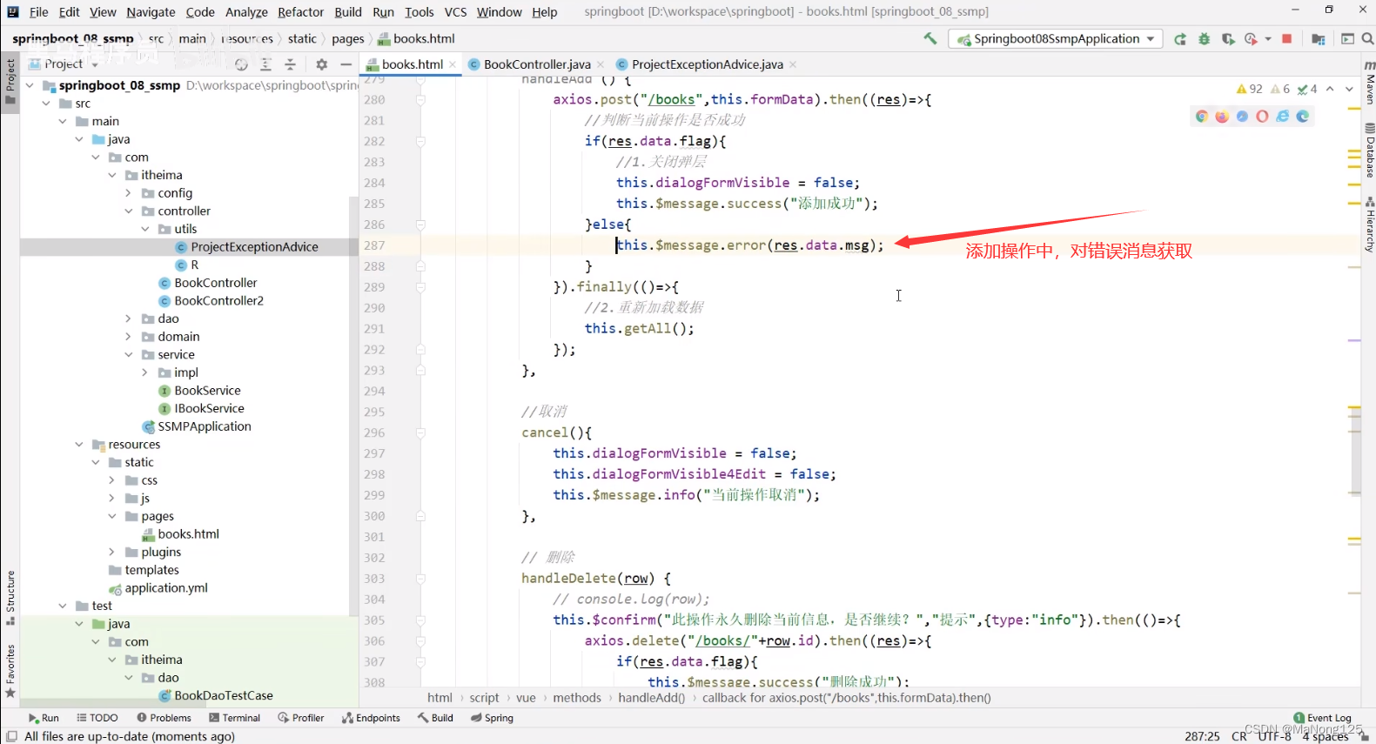Close the books.html editor tab
This screenshot has width=1376, height=744.
[453, 64]
